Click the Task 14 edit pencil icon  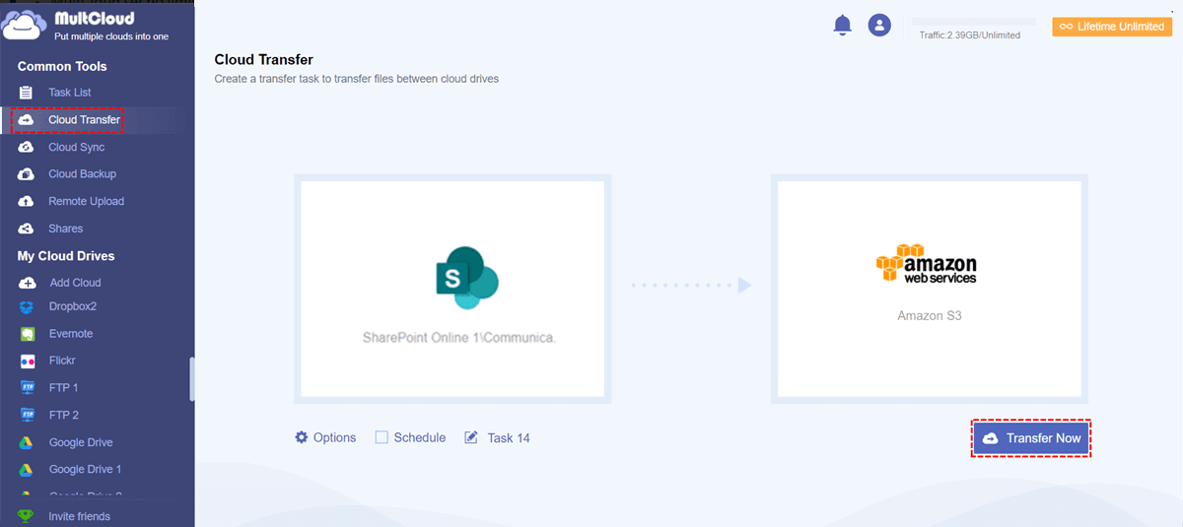[471, 437]
